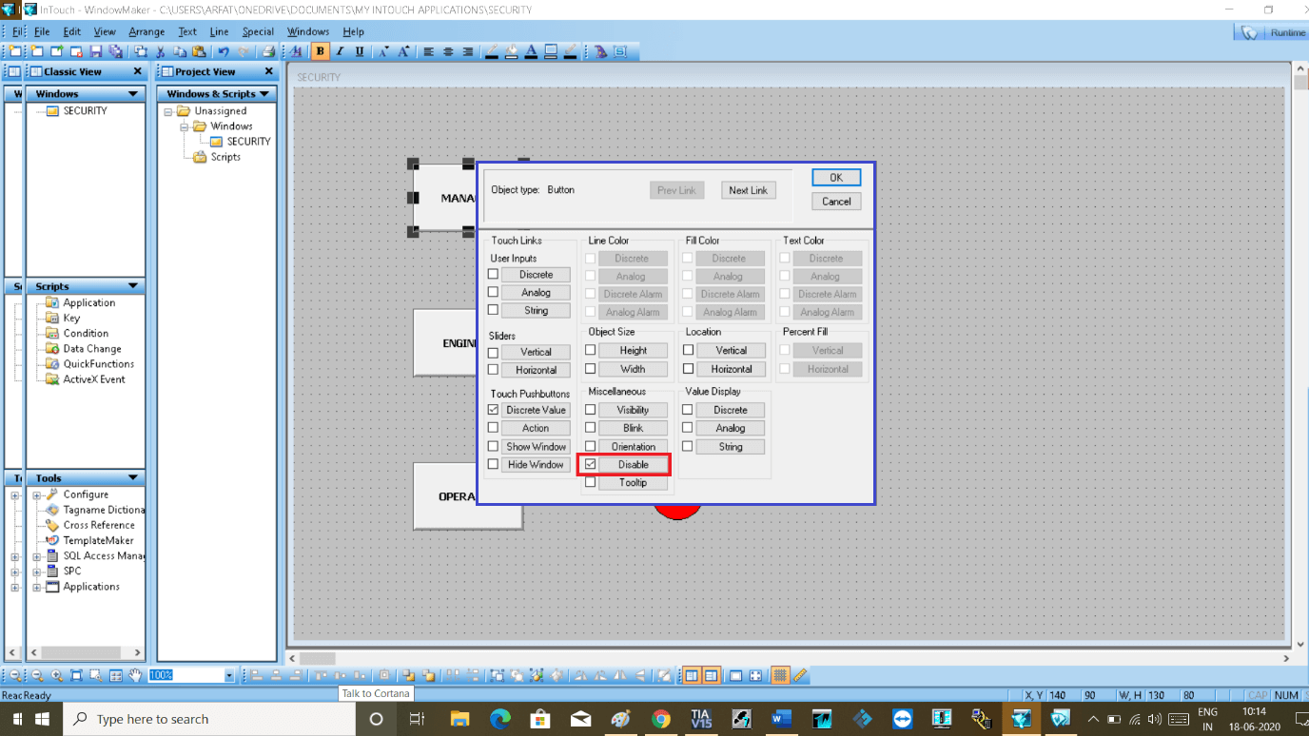This screenshot has width=1309, height=736.
Task: Click the Cancel button in dialog
Action: 836,202
